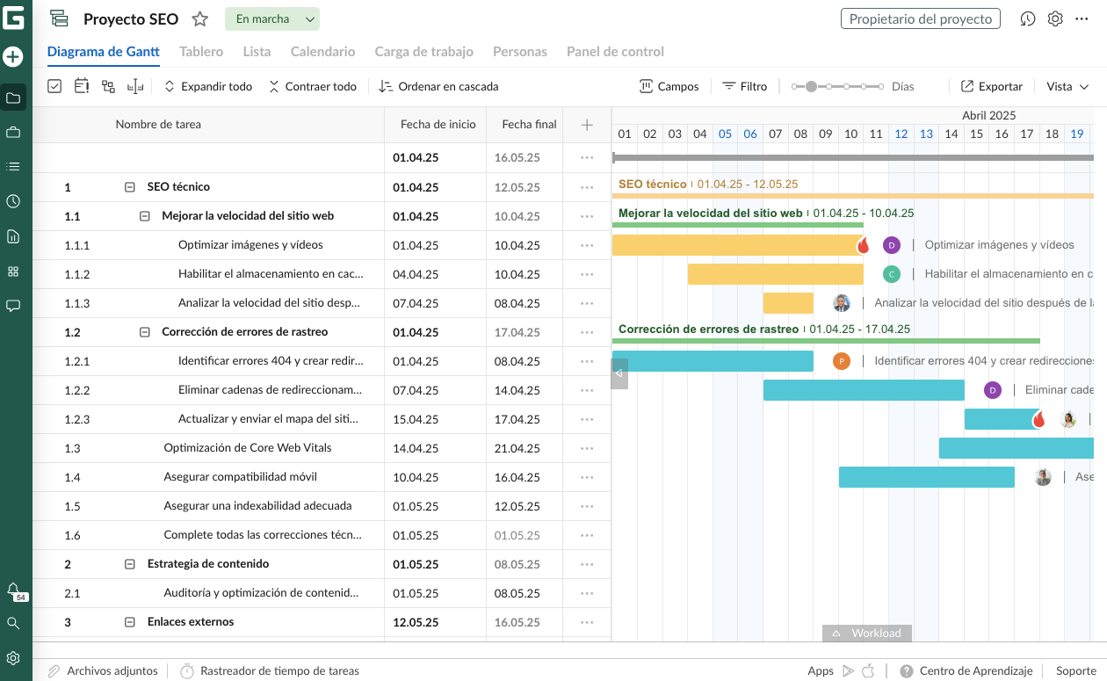This screenshot has height=681, width=1107.
Task: Open the apps grid icon in sidebar
Action: pos(13,272)
